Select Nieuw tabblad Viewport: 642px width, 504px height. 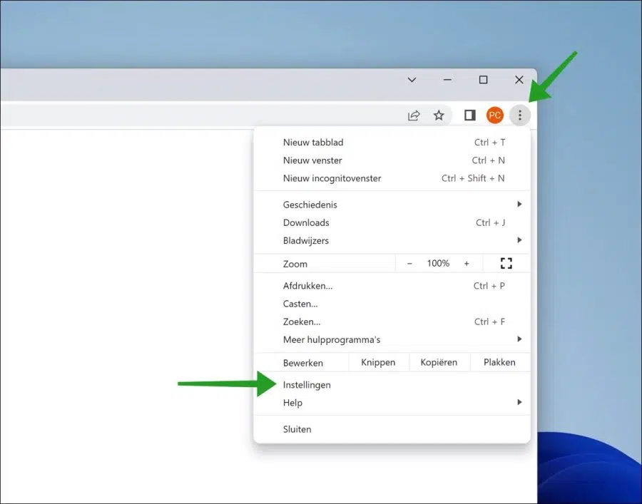tap(392, 143)
